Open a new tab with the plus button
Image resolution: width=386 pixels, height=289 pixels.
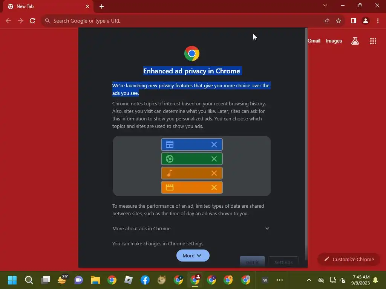coord(102,6)
